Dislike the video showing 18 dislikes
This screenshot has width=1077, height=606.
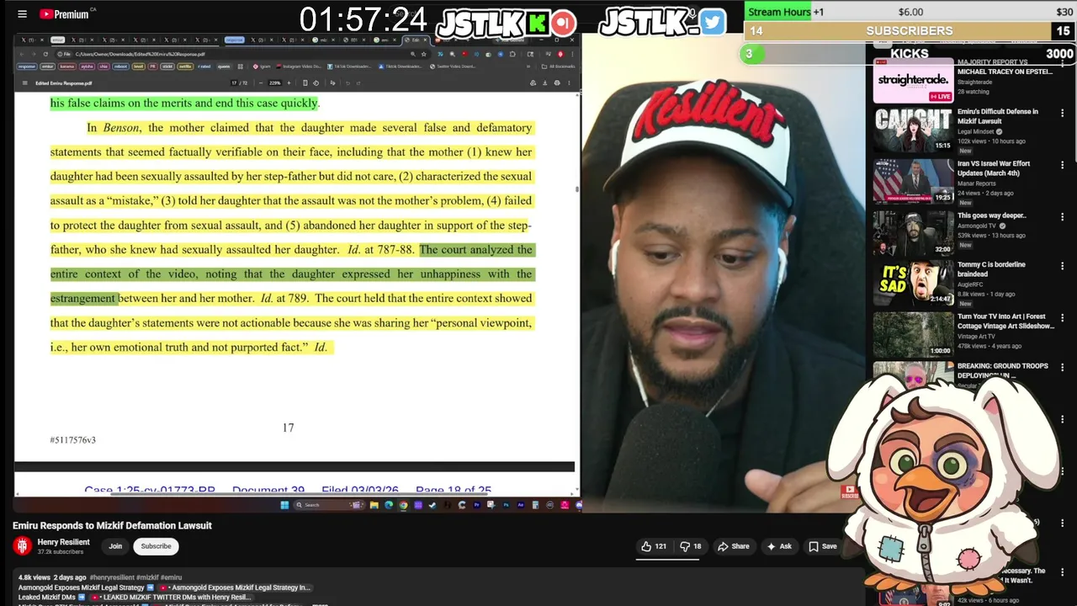pos(691,546)
